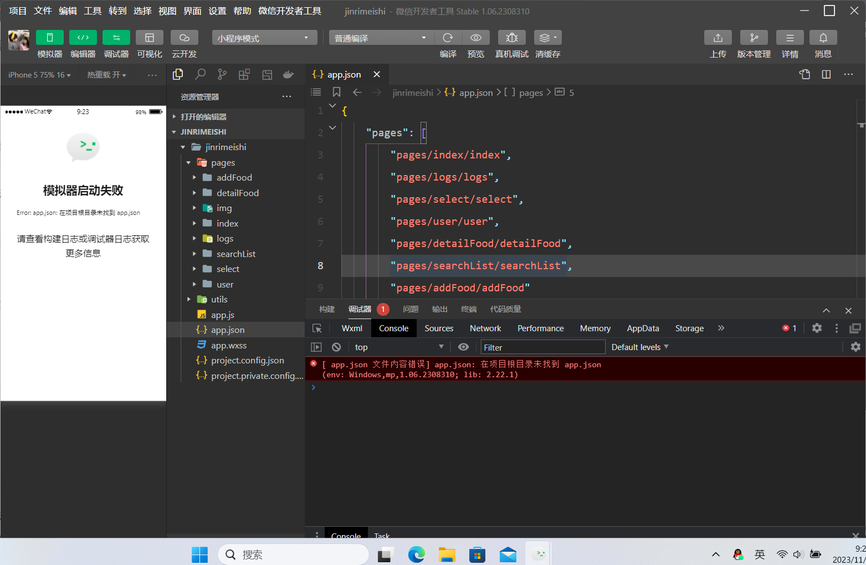866x565 pixels.
Task: Switch to the 构建 panel tab
Action: (x=327, y=309)
